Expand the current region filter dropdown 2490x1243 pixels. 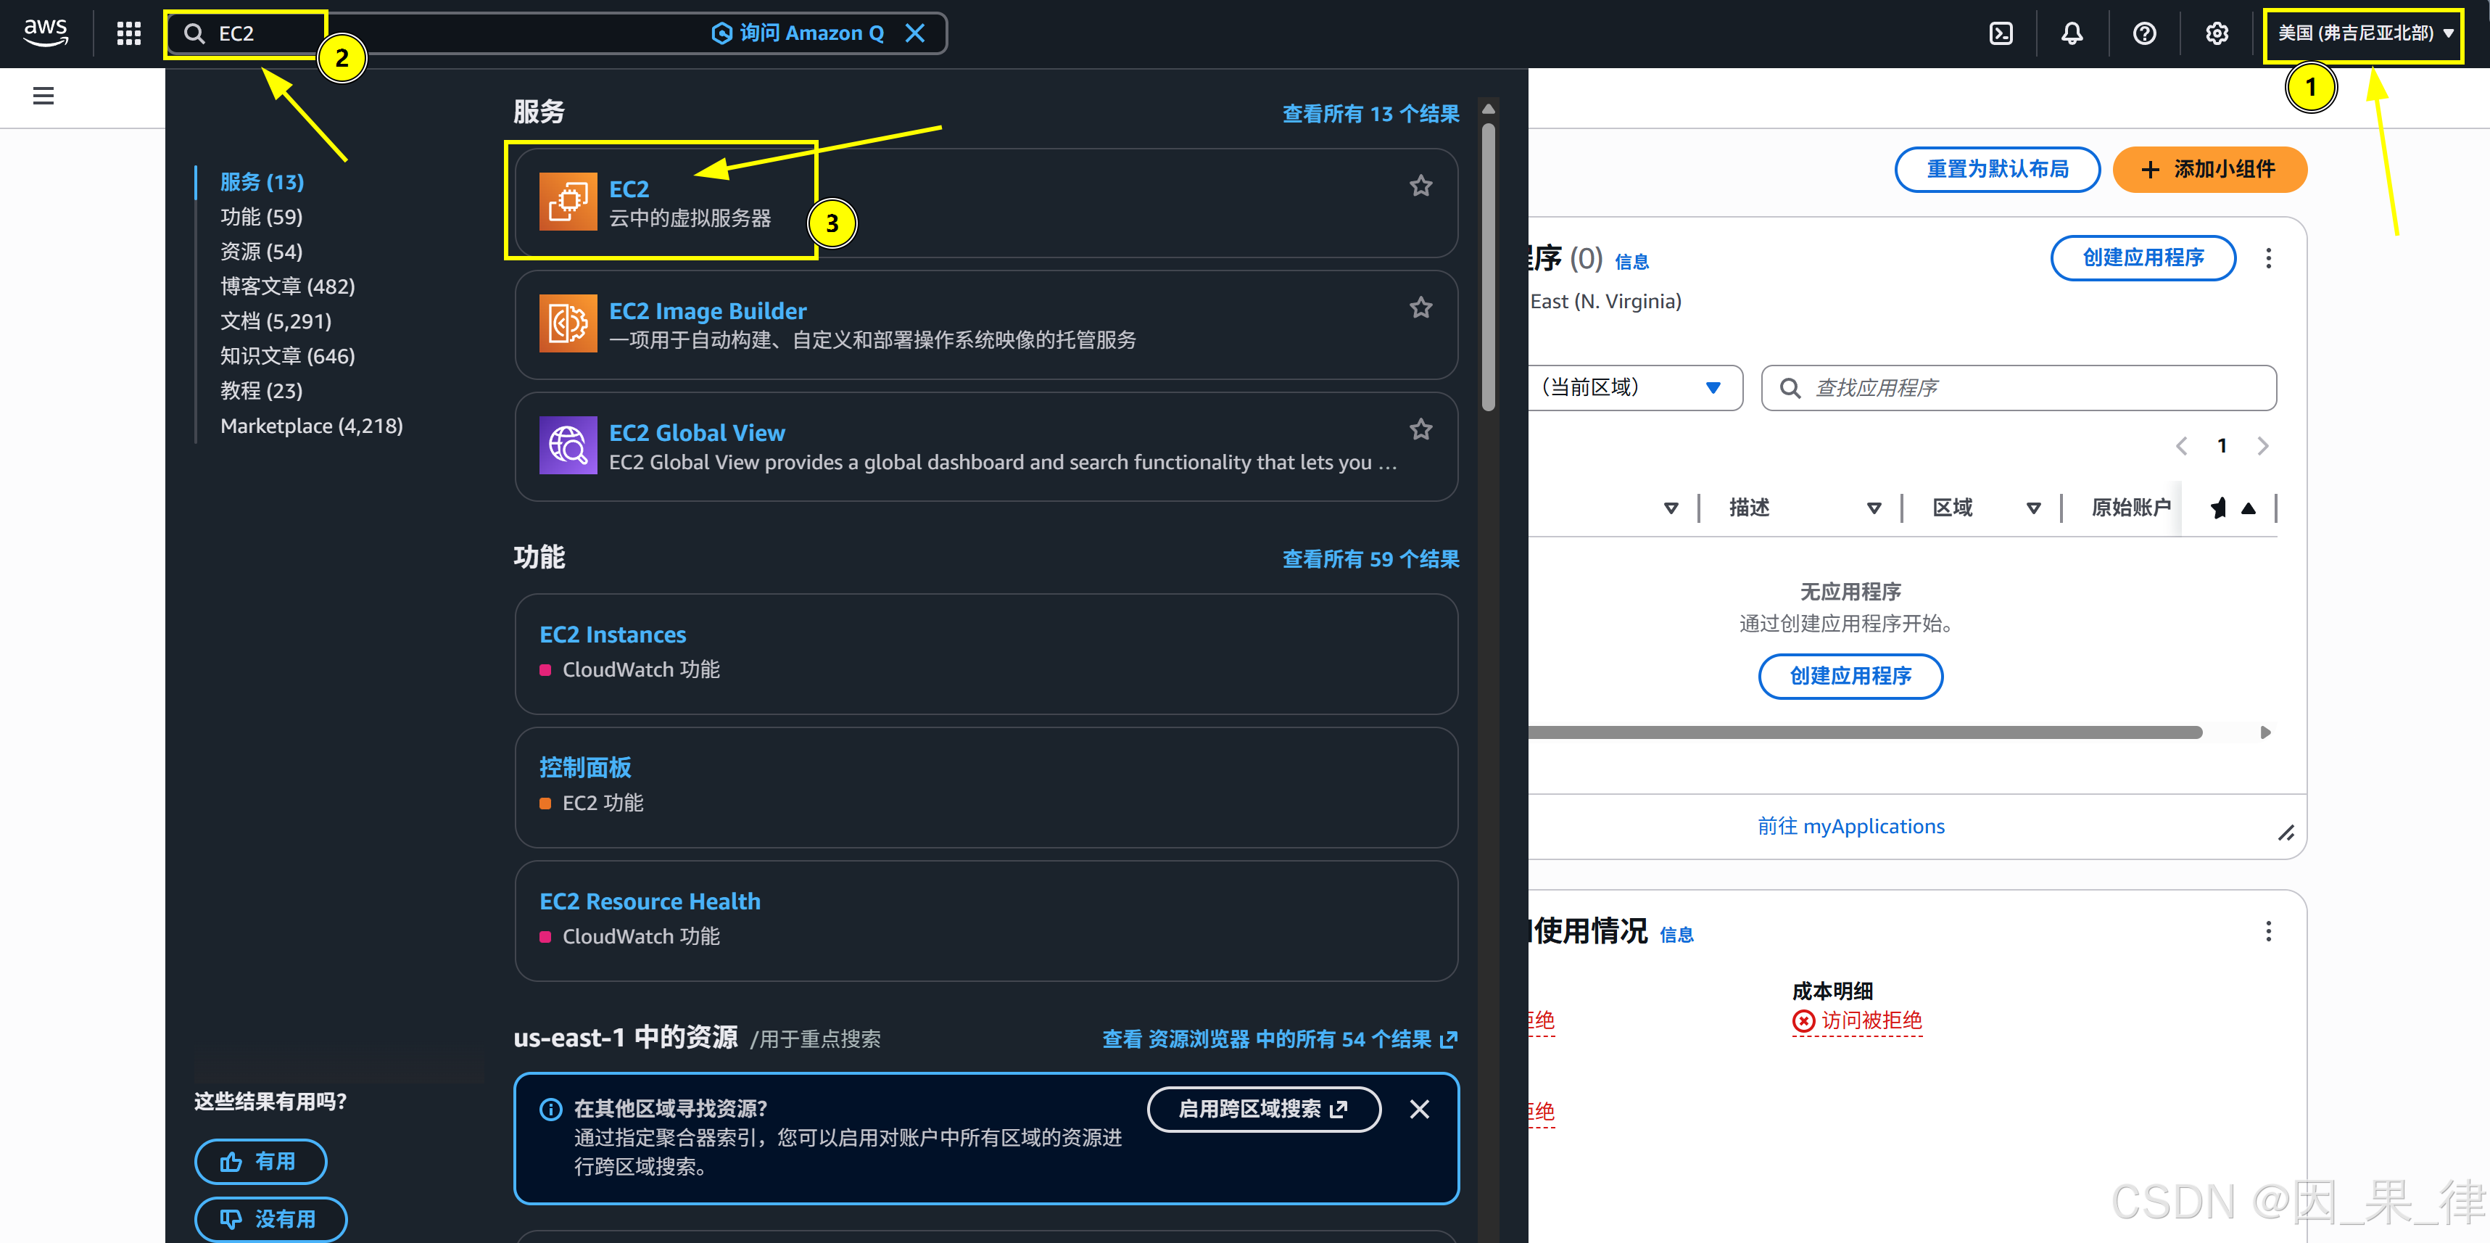[1634, 387]
